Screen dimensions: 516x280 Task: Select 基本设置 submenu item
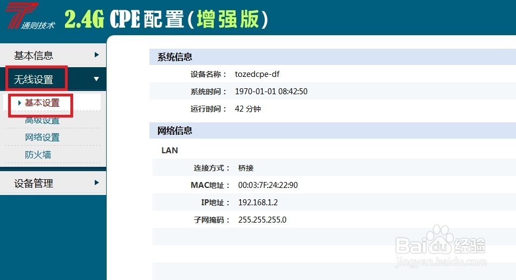coord(42,103)
